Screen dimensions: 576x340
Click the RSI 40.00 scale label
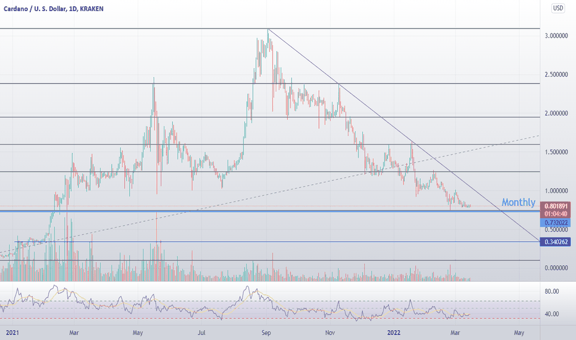point(552,314)
